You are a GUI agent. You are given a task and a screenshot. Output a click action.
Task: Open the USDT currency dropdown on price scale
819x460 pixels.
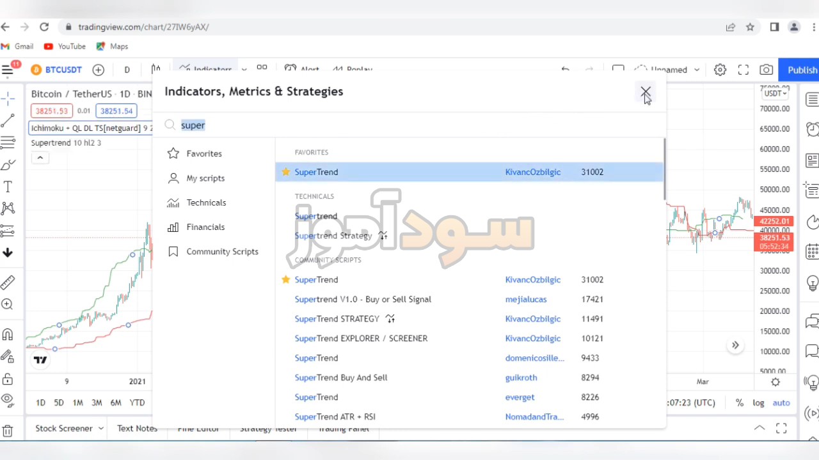[x=774, y=93]
